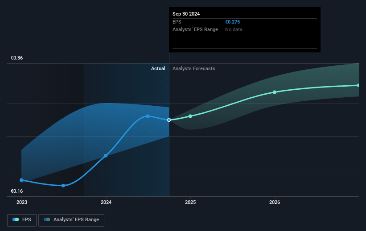The image size is (366, 231).
Task: Click the 2023 x-axis label
Action: [22, 202]
